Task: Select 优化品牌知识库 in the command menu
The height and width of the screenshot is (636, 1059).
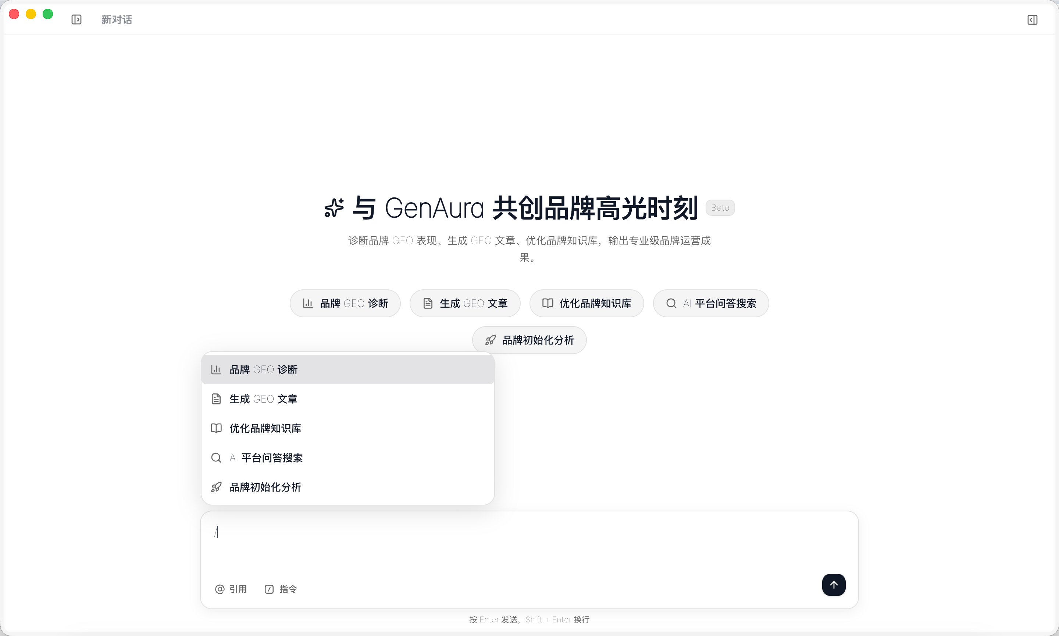Action: click(347, 428)
